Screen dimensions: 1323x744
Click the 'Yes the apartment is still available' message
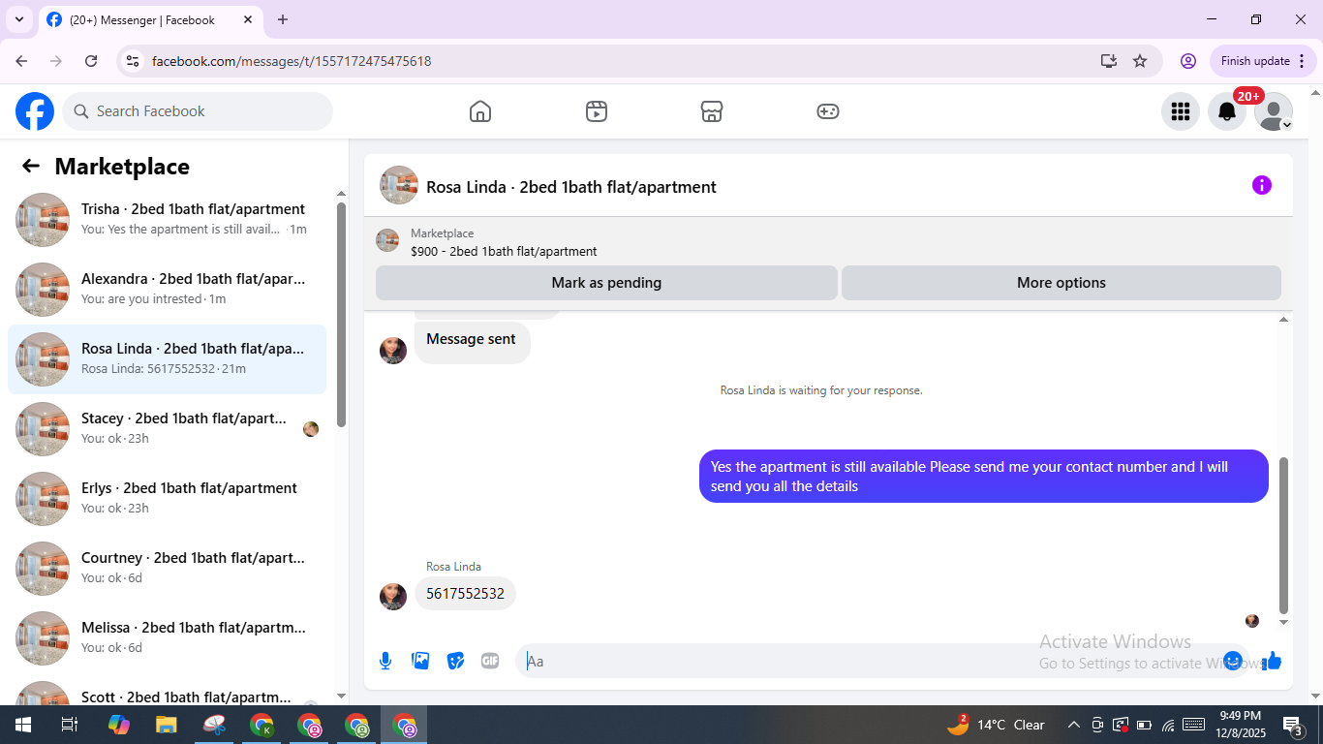click(984, 477)
